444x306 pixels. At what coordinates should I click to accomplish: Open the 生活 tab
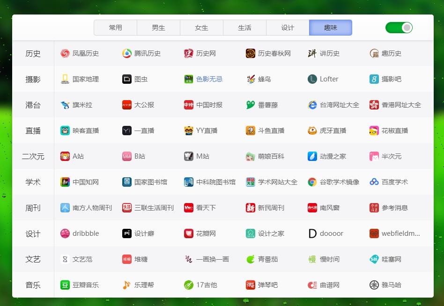pyautogui.click(x=244, y=28)
